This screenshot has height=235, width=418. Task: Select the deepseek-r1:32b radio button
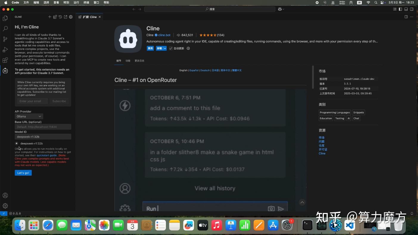[x=16, y=143]
